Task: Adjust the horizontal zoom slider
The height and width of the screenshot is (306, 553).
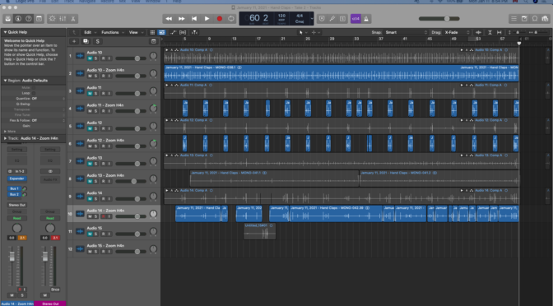Action: (x=539, y=32)
